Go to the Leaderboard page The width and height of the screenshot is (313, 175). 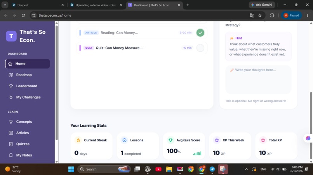pos(27,86)
